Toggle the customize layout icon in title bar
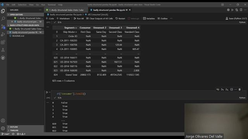 [222, 5]
